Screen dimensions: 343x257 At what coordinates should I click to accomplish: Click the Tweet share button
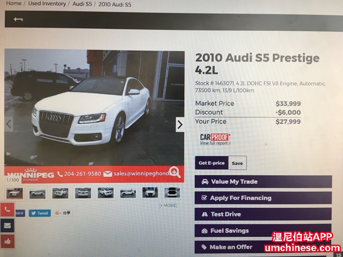pos(39,213)
